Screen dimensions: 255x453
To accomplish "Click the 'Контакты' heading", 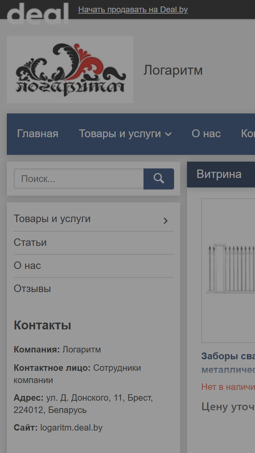I will pyautogui.click(x=42, y=326).
